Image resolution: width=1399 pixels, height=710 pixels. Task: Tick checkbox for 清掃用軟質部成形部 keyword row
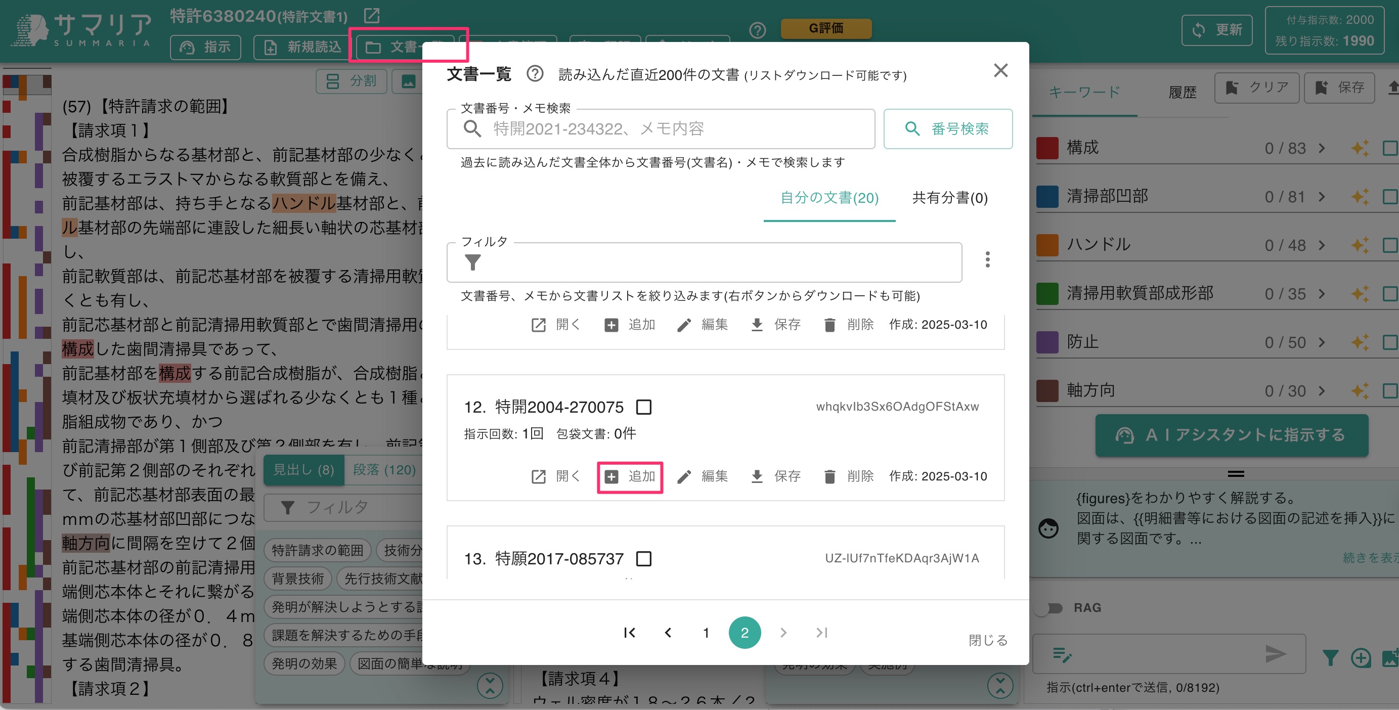[1390, 294]
